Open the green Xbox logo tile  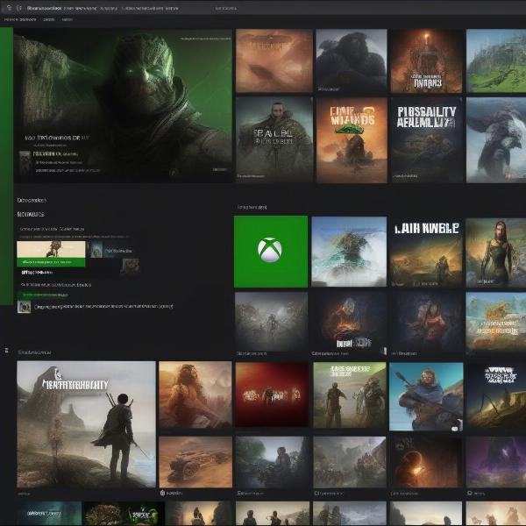tap(271, 252)
